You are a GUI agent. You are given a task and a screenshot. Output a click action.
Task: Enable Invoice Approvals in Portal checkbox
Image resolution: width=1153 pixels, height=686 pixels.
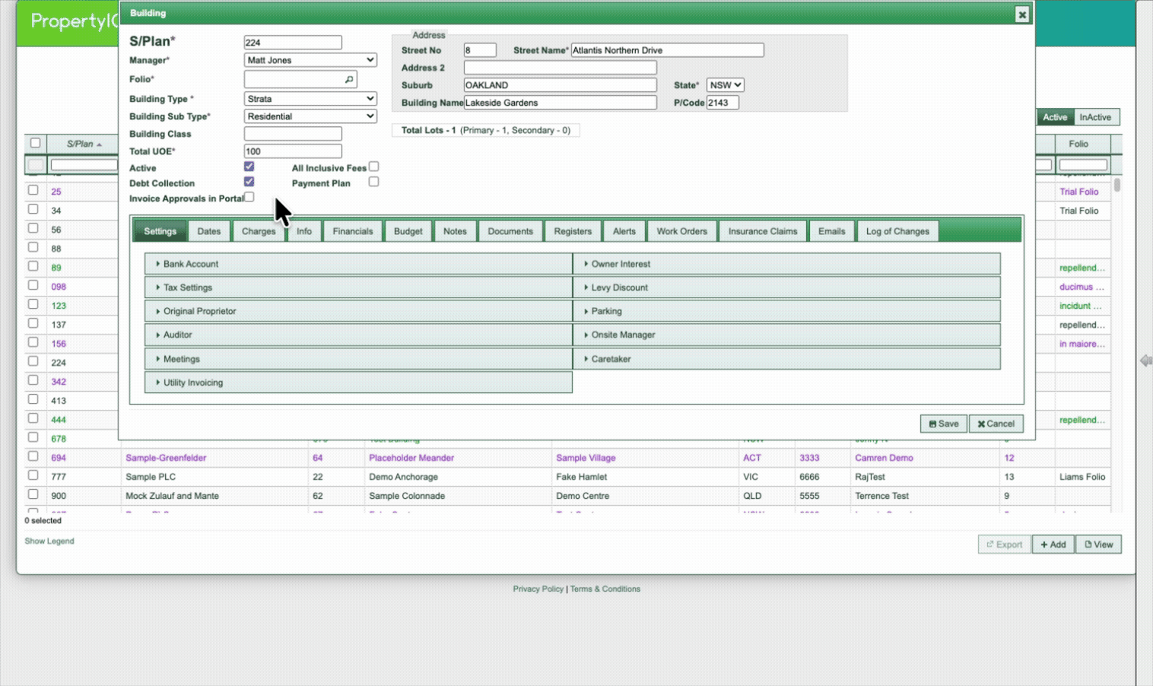[x=249, y=197]
